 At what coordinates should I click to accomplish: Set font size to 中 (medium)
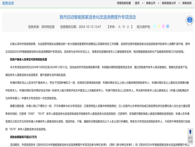124,27
